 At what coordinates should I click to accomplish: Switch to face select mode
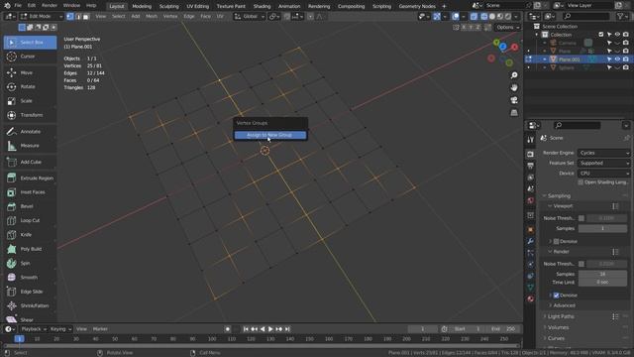tap(86, 17)
